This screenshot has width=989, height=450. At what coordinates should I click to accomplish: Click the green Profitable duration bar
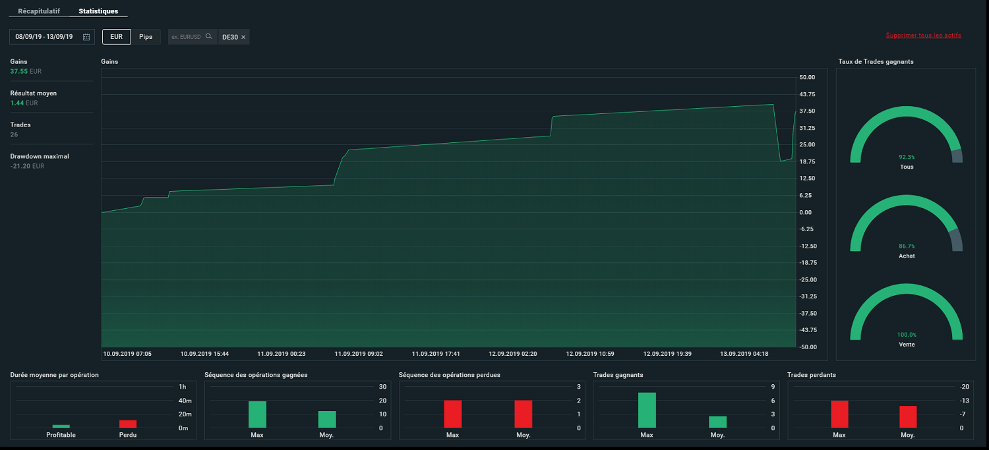[x=61, y=426]
